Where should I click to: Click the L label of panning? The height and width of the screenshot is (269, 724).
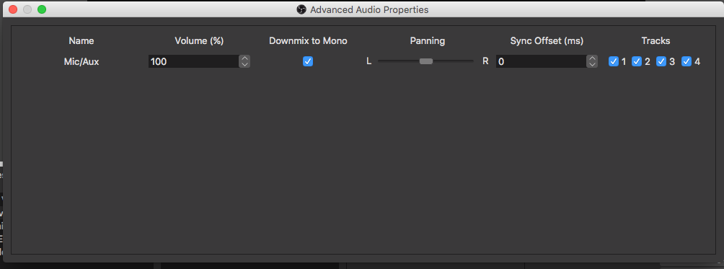point(369,61)
